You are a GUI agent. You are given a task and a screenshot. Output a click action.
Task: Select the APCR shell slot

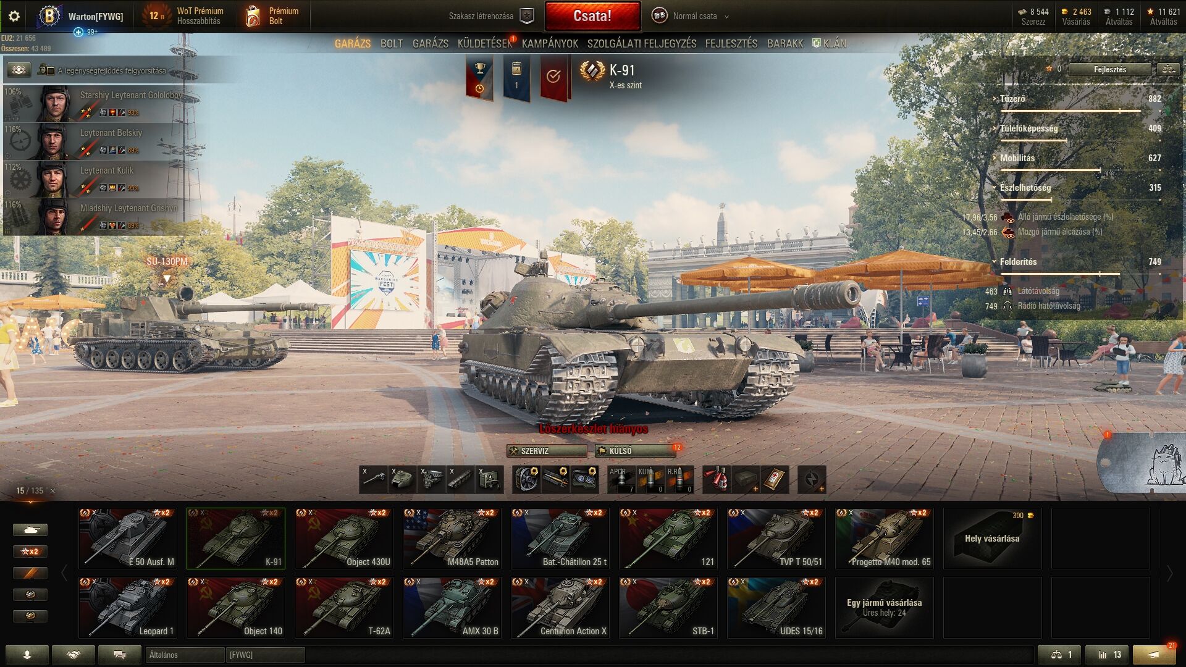tap(621, 480)
